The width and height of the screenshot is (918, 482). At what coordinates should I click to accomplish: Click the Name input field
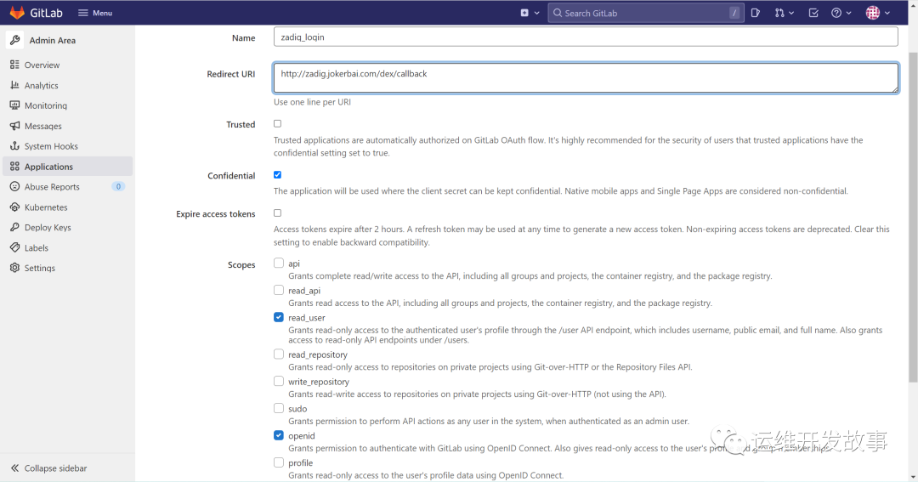(586, 37)
